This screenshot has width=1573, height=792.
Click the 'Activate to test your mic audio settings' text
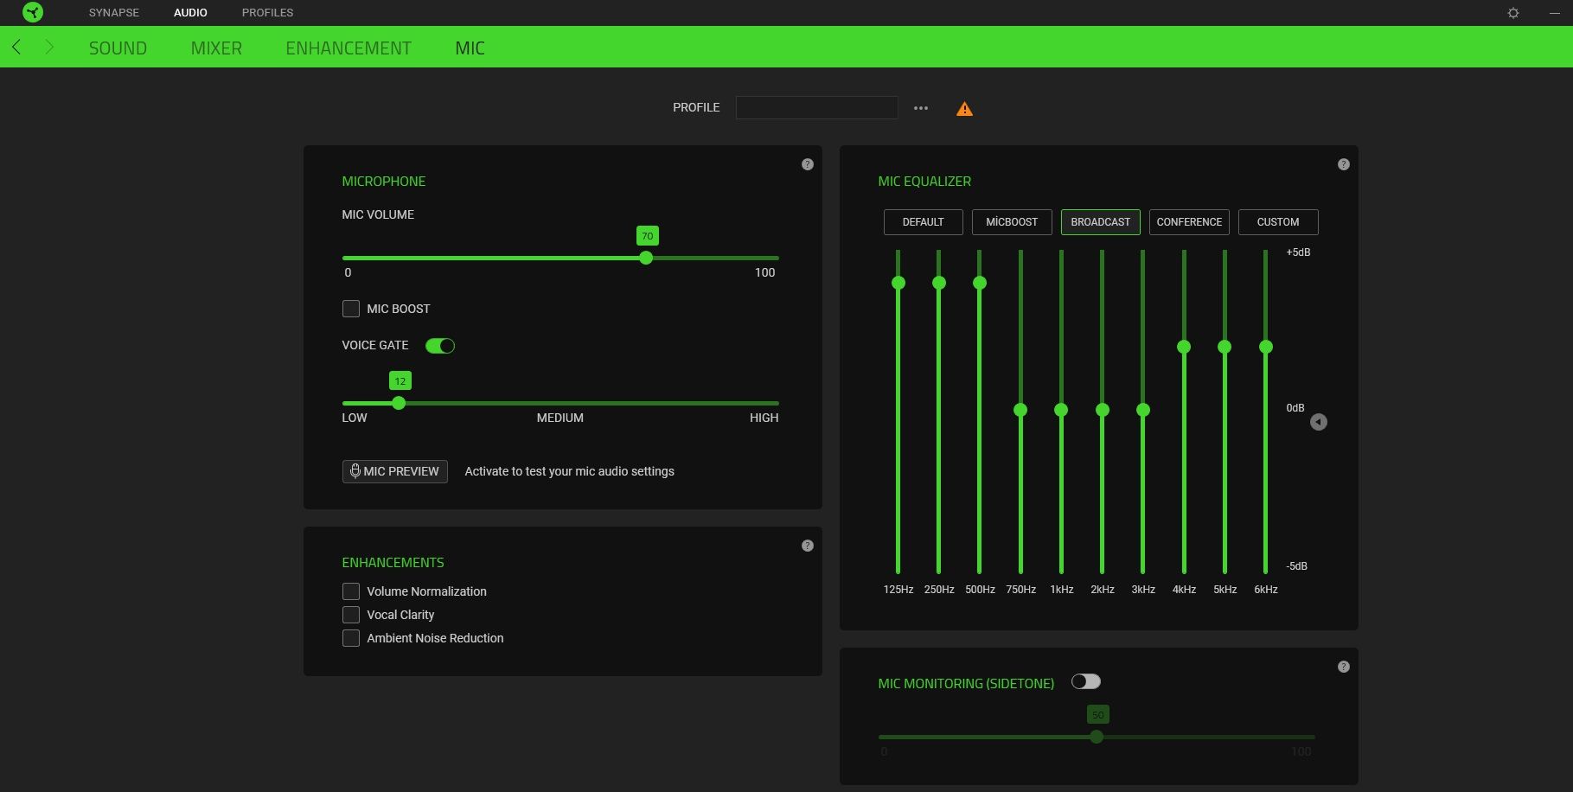pyautogui.click(x=569, y=471)
